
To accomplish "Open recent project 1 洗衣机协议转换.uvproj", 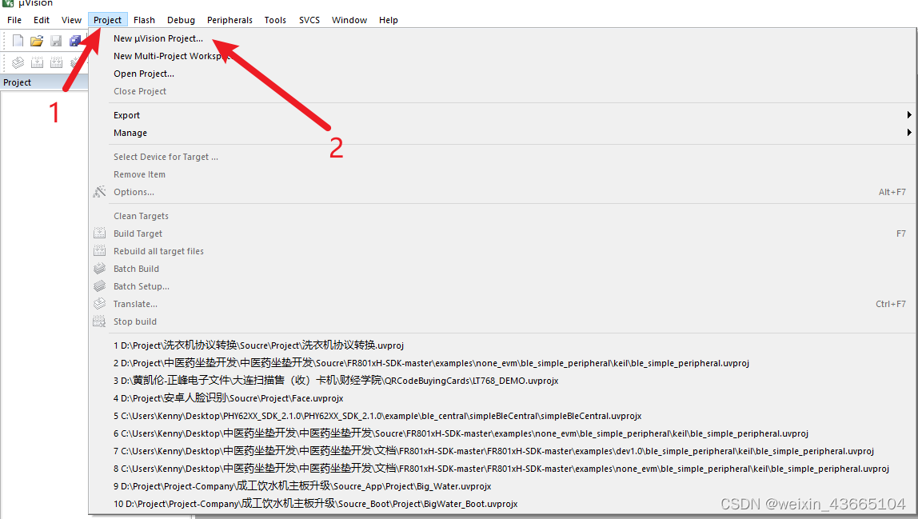I will click(502, 345).
